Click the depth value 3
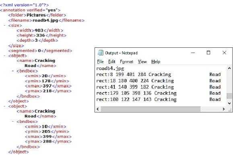Screen dimensions: 233x155 coord(36,41)
